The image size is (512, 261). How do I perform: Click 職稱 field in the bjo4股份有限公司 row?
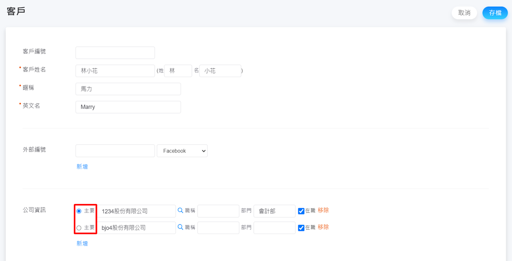[x=218, y=228]
